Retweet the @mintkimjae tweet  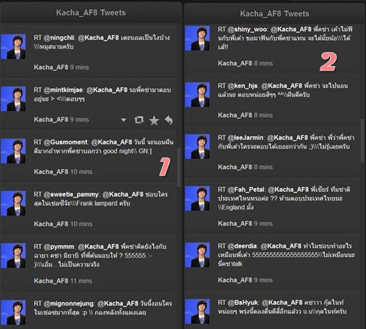tap(139, 120)
